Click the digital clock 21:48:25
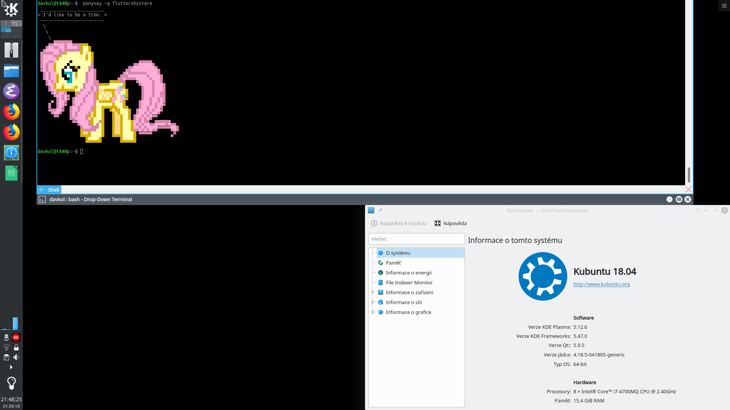 coord(11,399)
